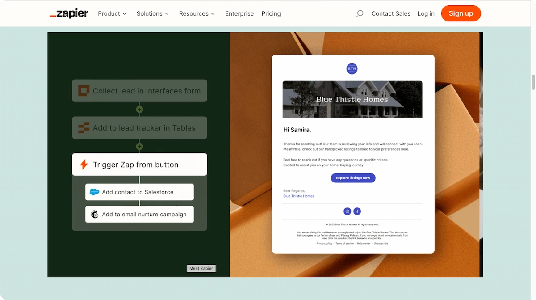This screenshot has width=536, height=300.
Task: Open the Help center link
Action: pyautogui.click(x=364, y=244)
